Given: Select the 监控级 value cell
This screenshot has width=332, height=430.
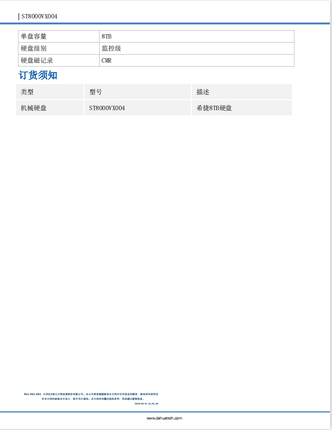Looking at the screenshot, I should (197, 48).
